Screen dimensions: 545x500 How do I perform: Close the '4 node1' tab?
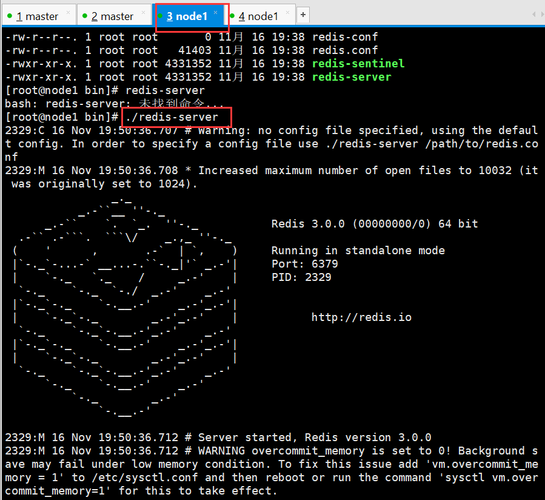[287, 13]
